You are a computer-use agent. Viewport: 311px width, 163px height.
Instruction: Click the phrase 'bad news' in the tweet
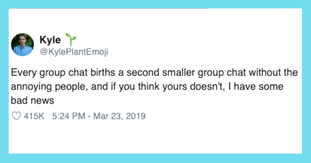32,100
